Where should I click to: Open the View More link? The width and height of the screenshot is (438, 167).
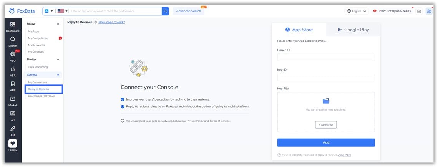(344, 155)
